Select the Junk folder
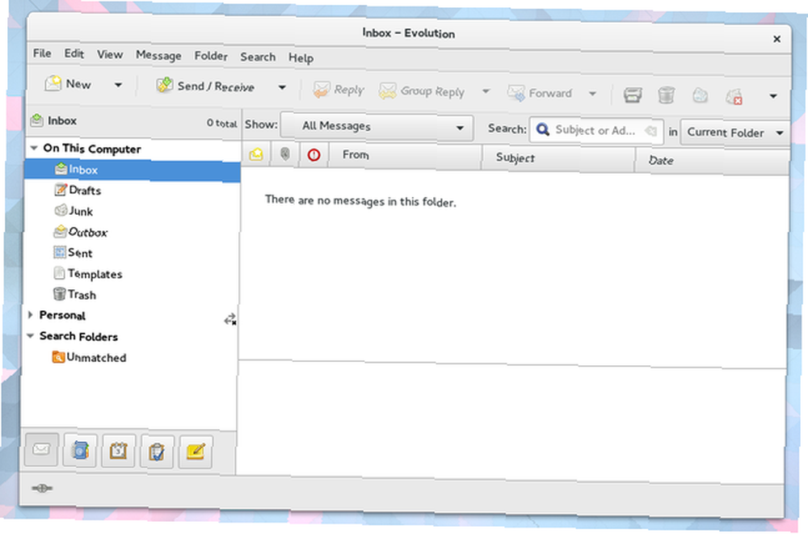The image size is (808, 534). pyautogui.click(x=74, y=211)
